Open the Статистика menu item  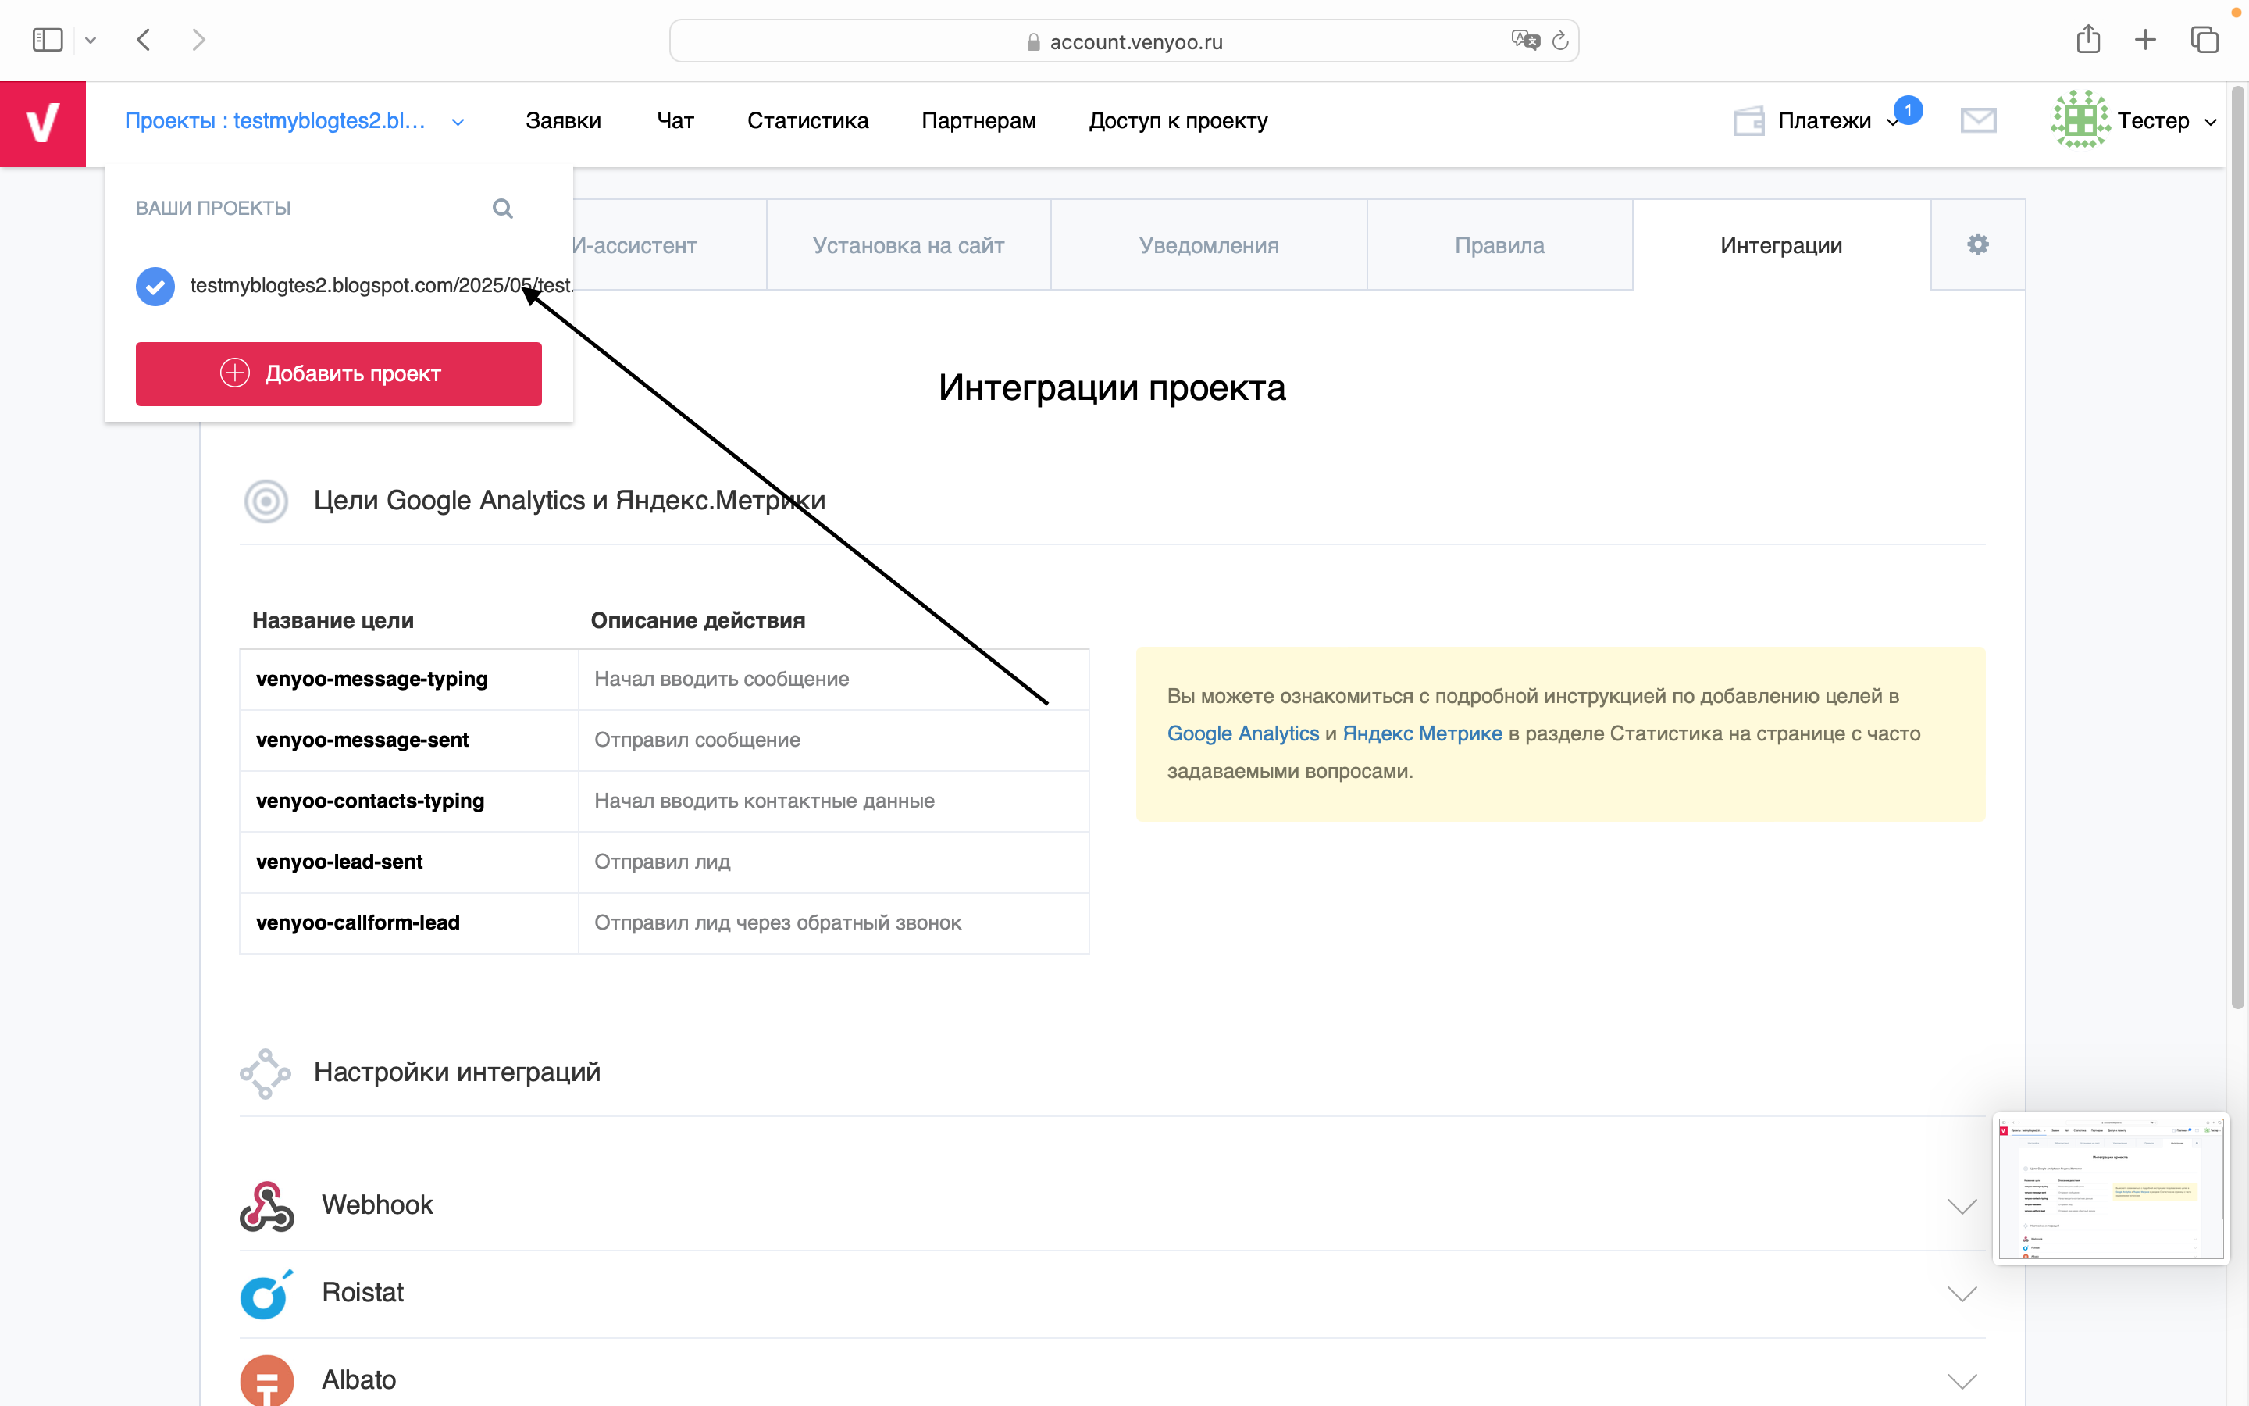[807, 121]
